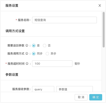Screen dimensions: 106x103
Task: Click the dialog's vertical scrollbar thumb
Action: [x=104, y=30]
